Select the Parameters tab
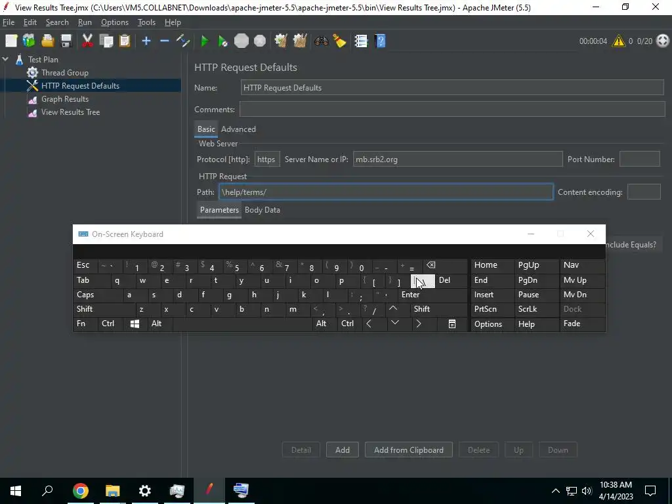 [219, 210]
